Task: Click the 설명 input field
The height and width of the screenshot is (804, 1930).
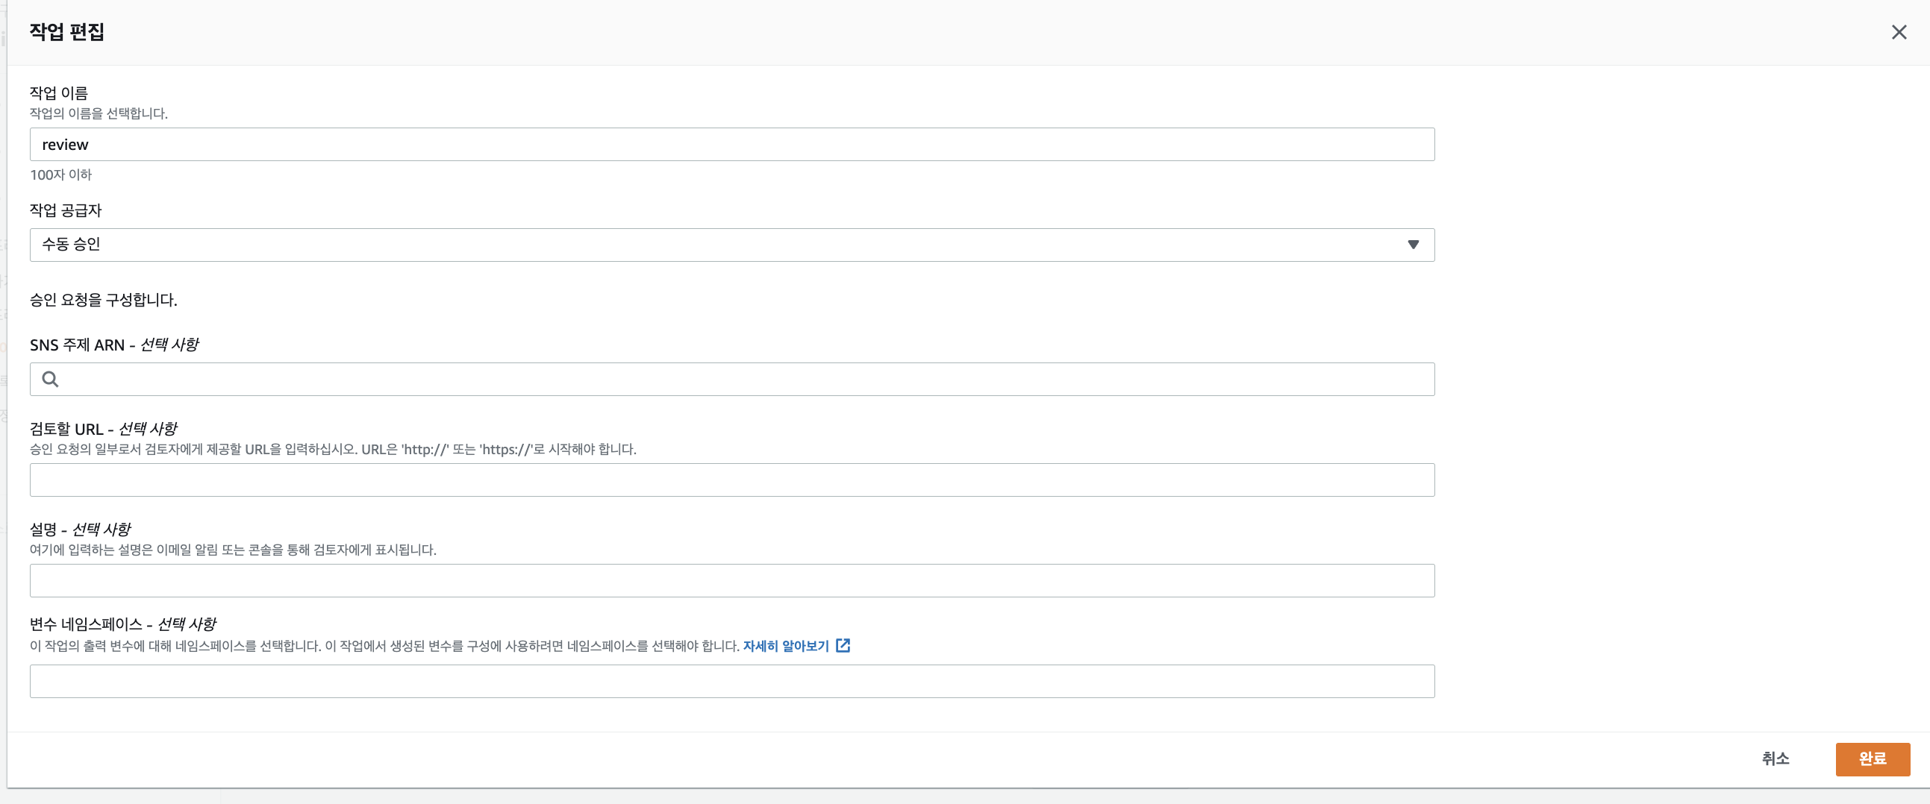Action: pos(732,581)
